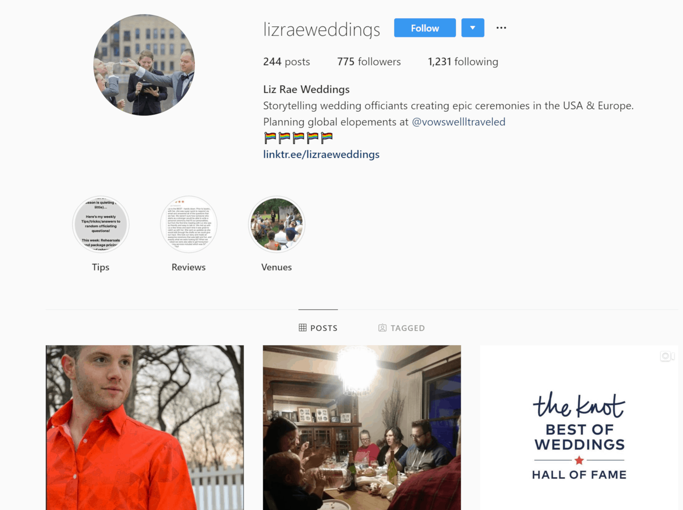This screenshot has width=683, height=510.
Task: Click the 244 posts count
Action: pos(286,61)
